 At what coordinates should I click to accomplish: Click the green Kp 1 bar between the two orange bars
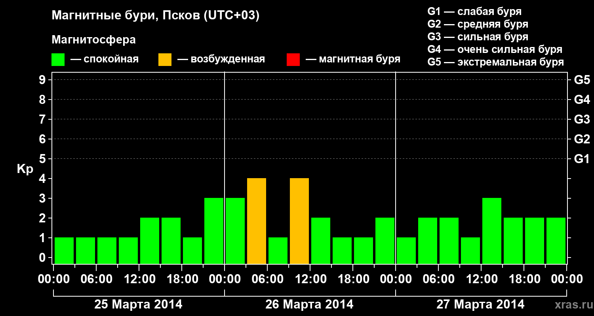coord(278,251)
